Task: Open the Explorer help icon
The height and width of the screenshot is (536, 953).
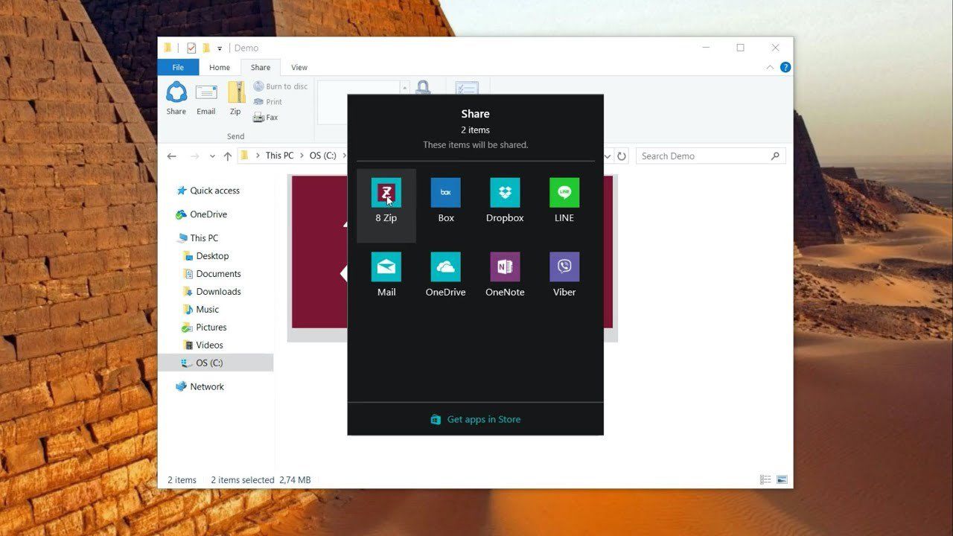Action: (x=785, y=67)
